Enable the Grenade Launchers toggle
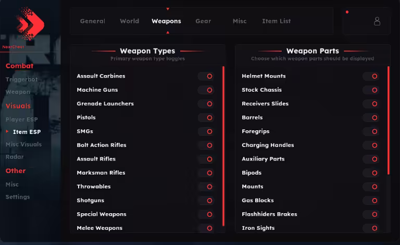Viewport: 400px width, 245px height. [x=206, y=104]
